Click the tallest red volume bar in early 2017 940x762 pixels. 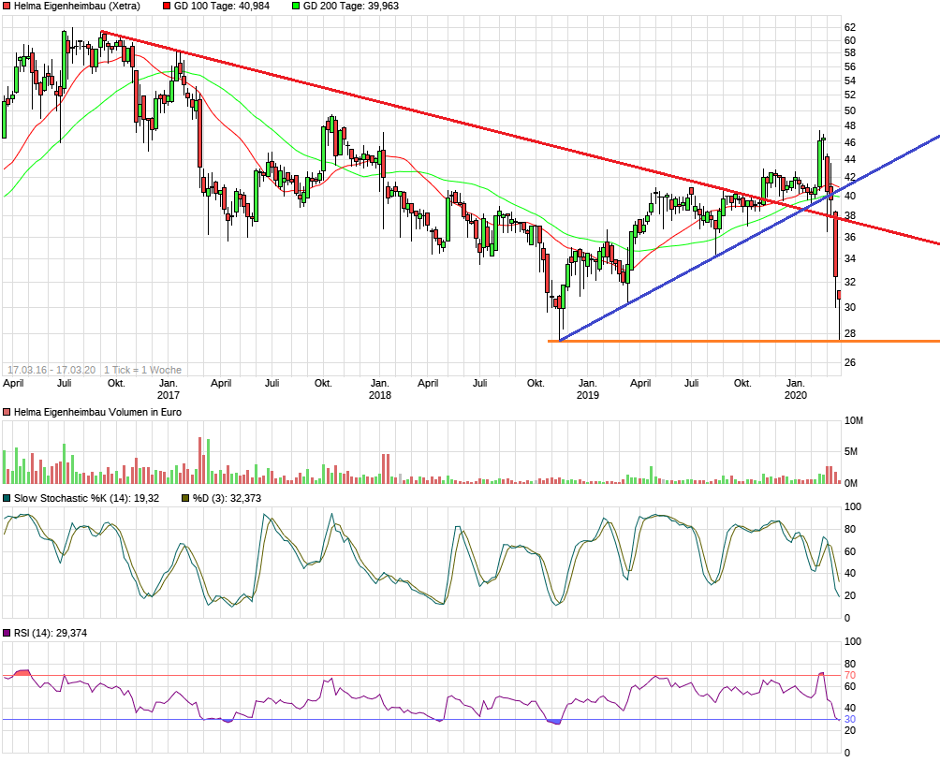point(200,461)
